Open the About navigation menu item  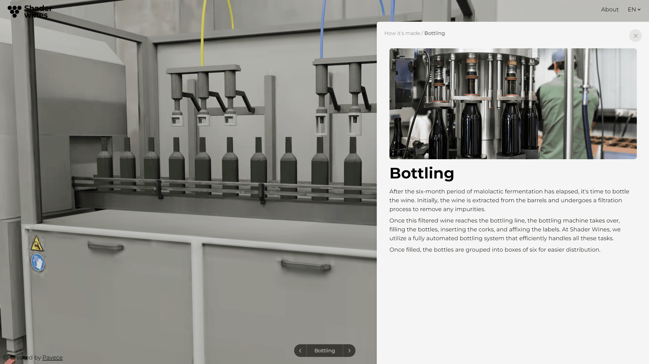(609, 9)
